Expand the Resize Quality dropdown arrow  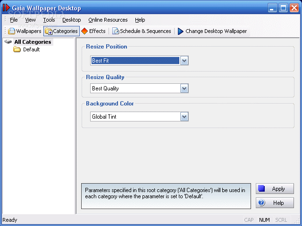tap(184, 89)
